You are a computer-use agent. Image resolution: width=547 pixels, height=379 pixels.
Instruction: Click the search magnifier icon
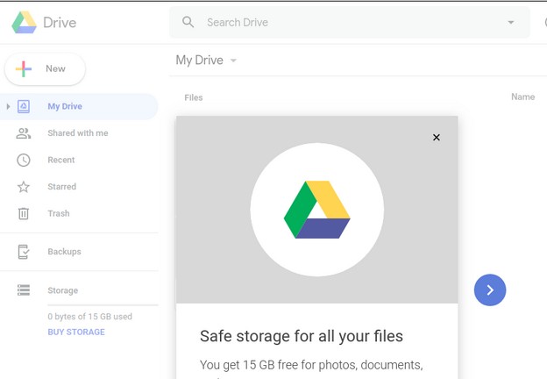click(x=188, y=22)
